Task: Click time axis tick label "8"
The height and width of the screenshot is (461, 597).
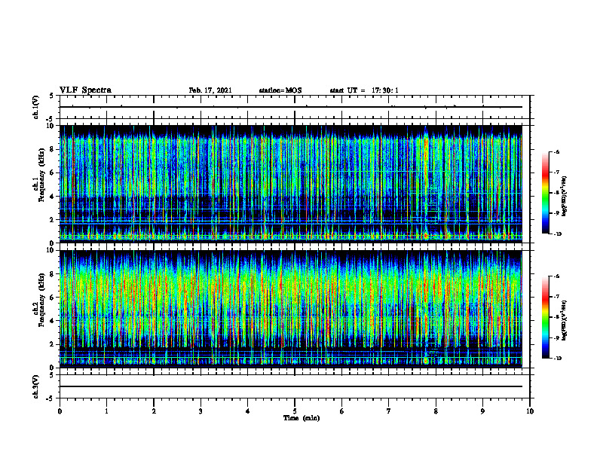Action: point(436,411)
